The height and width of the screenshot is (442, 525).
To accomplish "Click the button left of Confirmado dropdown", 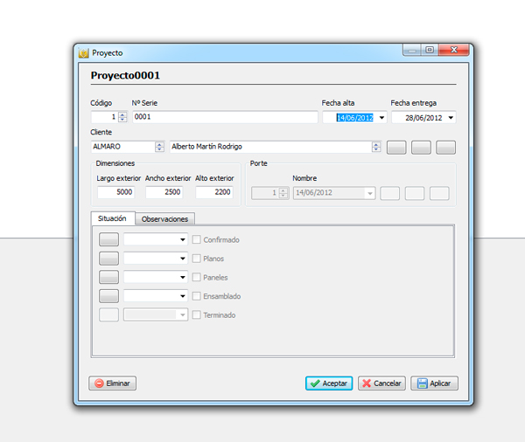I will pyautogui.click(x=108, y=239).
